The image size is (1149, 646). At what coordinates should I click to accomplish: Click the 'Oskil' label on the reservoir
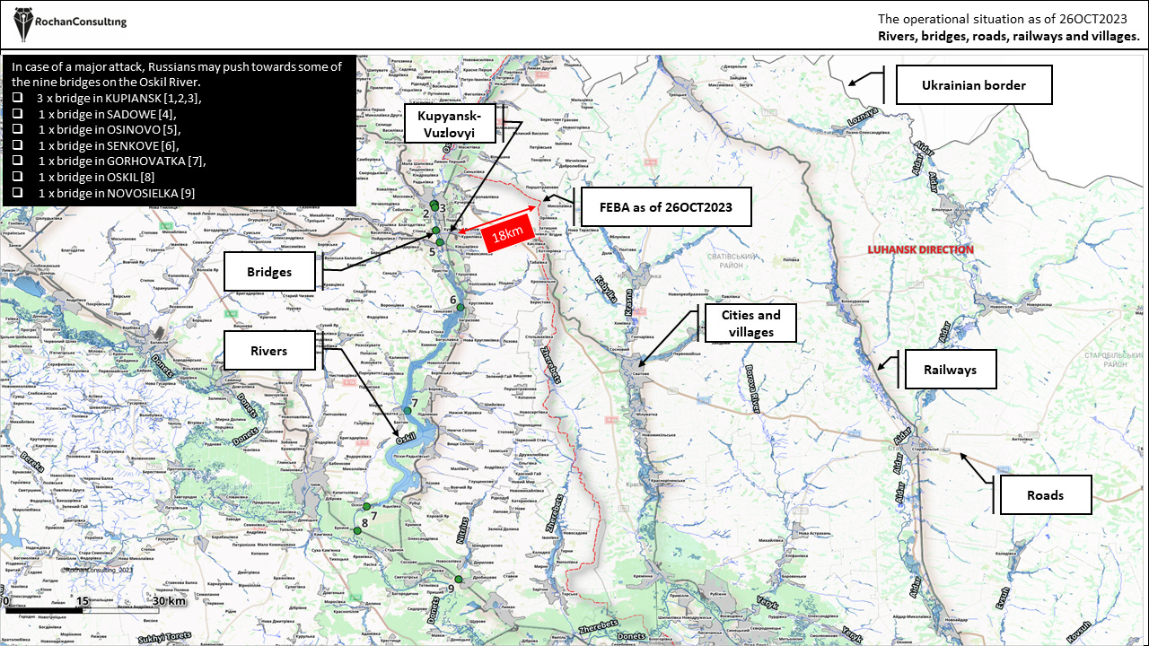pyautogui.click(x=407, y=438)
